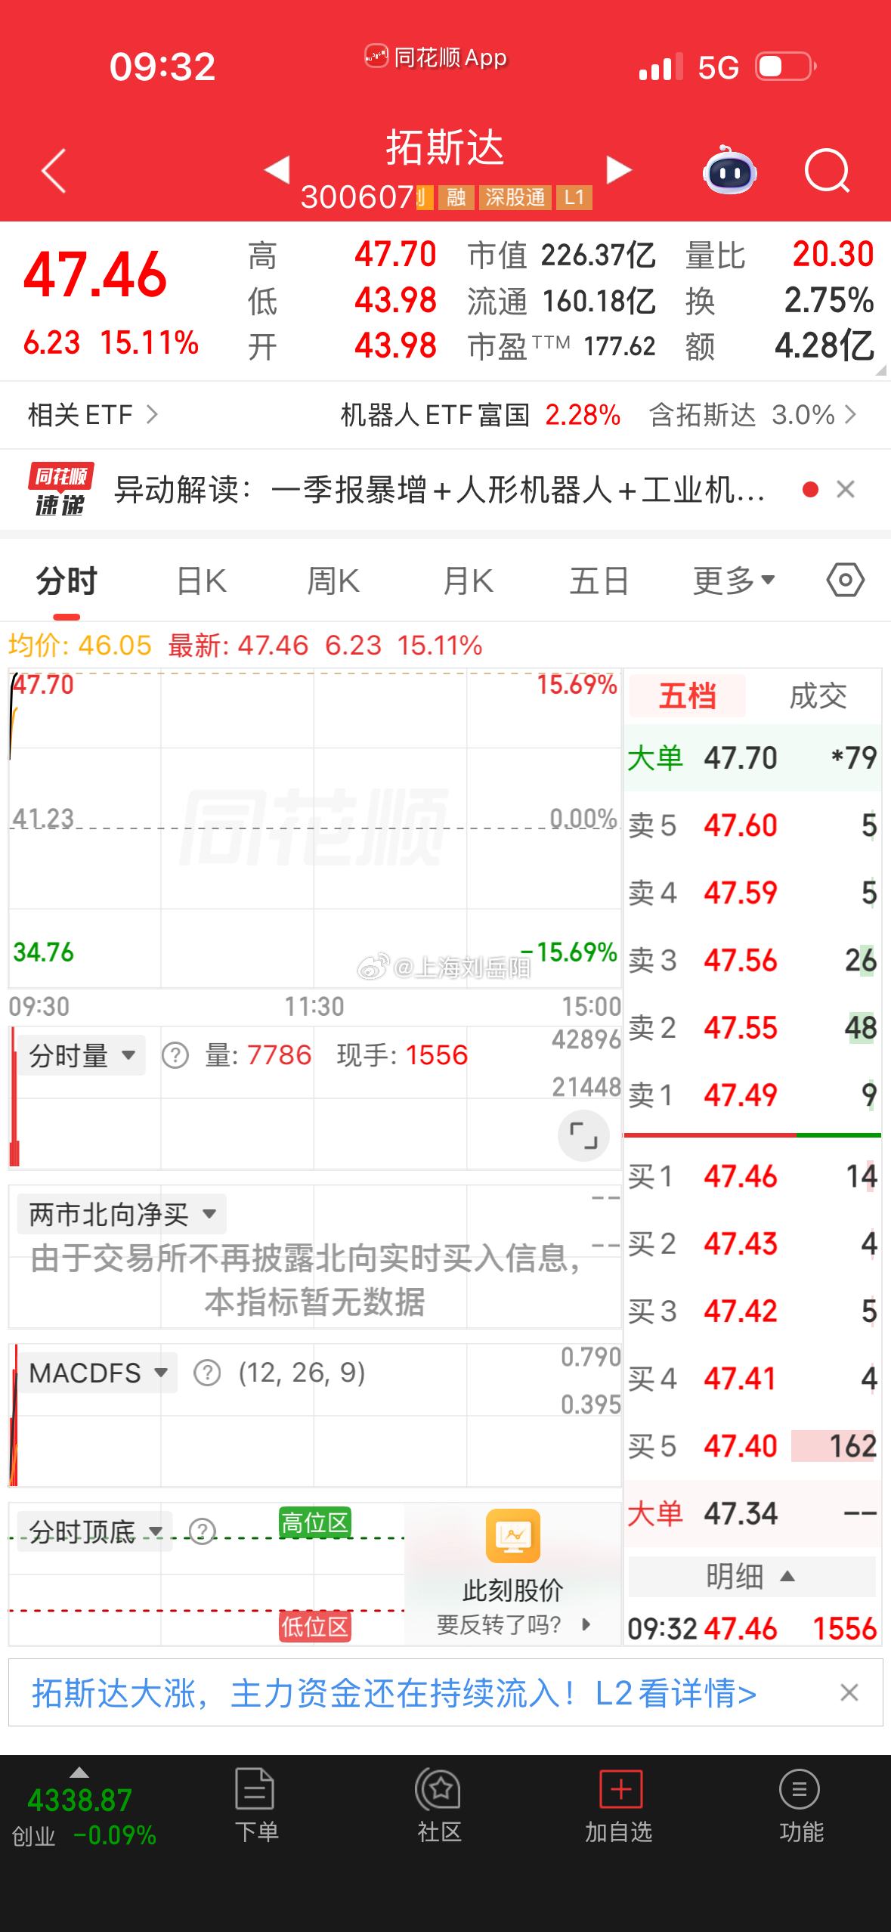Open the robot AI assistant
The height and width of the screenshot is (1932, 891).
click(x=729, y=170)
